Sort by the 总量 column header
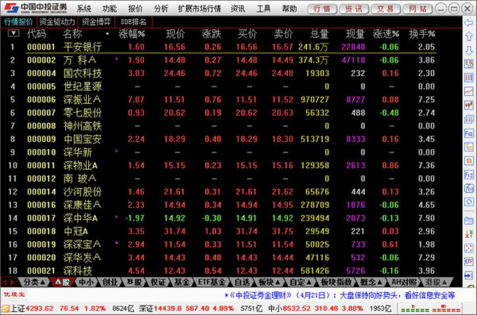Screen dimensions: 477x315 (320, 34)
